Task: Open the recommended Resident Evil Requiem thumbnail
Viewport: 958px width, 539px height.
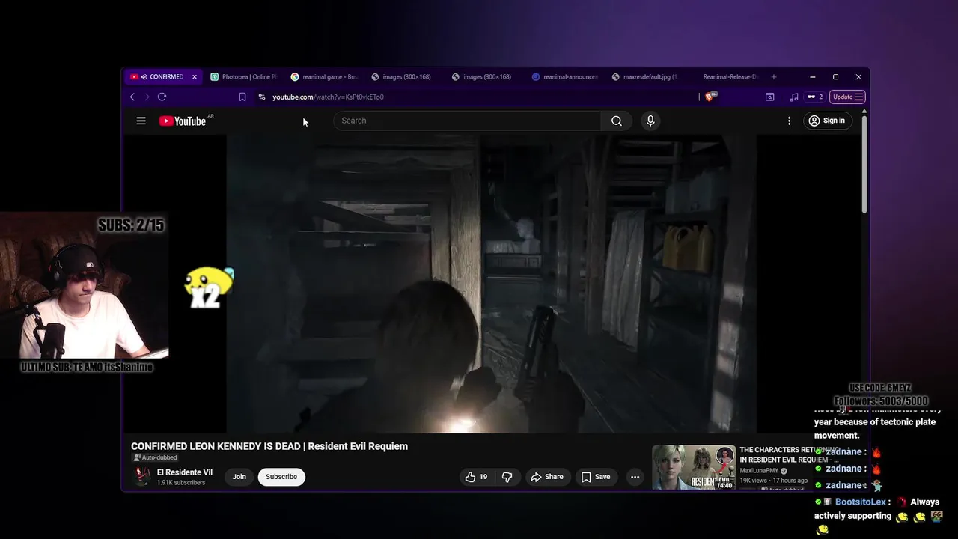Action: pyautogui.click(x=694, y=468)
